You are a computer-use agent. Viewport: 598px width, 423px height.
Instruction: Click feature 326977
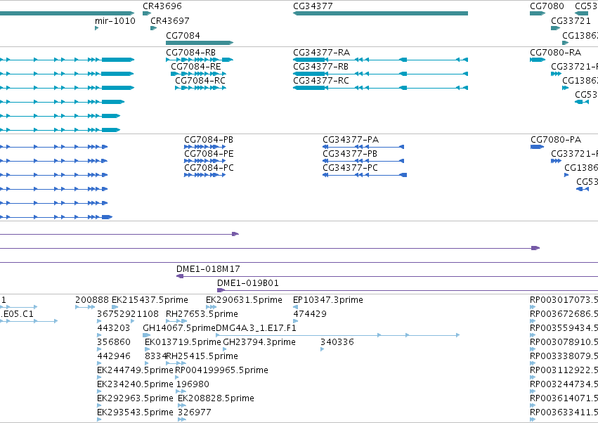pyautogui.click(x=195, y=412)
